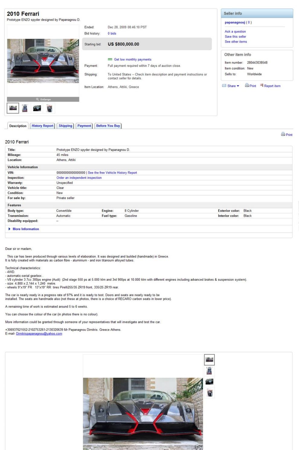Click the printer icon next to Report item

[x=247, y=86]
